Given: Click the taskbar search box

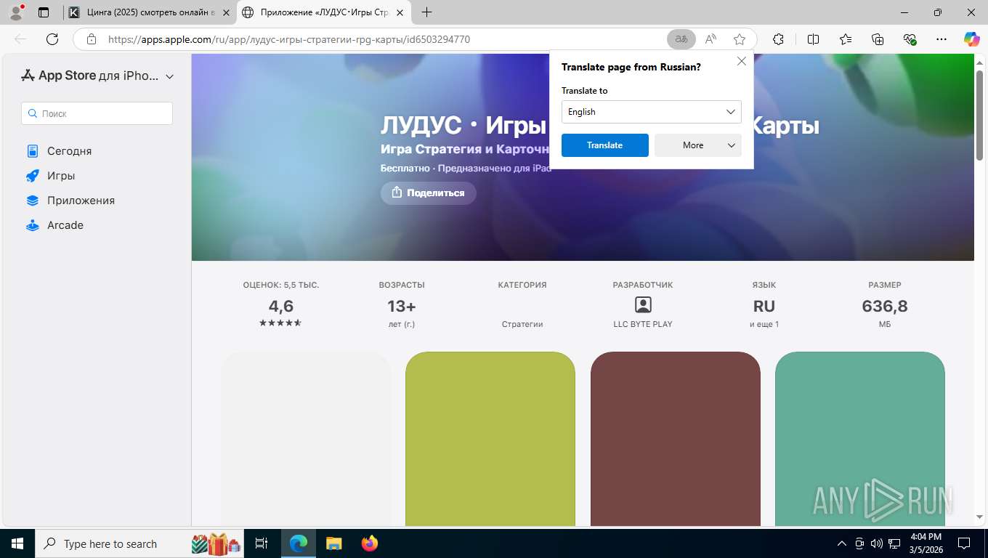Looking at the screenshot, I should click(141, 543).
